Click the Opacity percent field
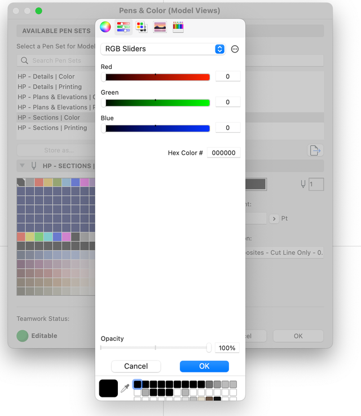The width and height of the screenshot is (361, 416). [227, 348]
